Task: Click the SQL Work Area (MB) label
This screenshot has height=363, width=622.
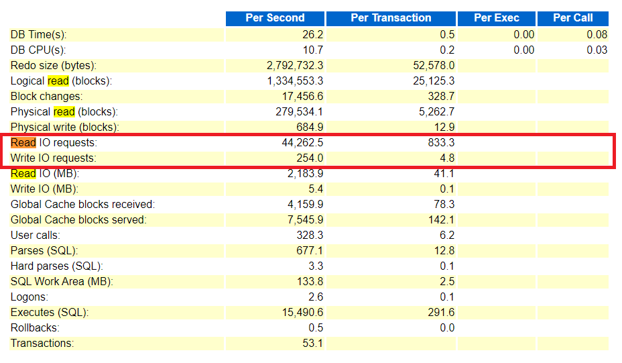Action: [x=62, y=282]
